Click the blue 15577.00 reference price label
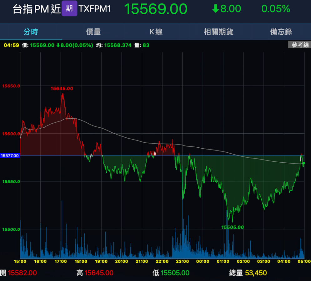 tap(10, 155)
